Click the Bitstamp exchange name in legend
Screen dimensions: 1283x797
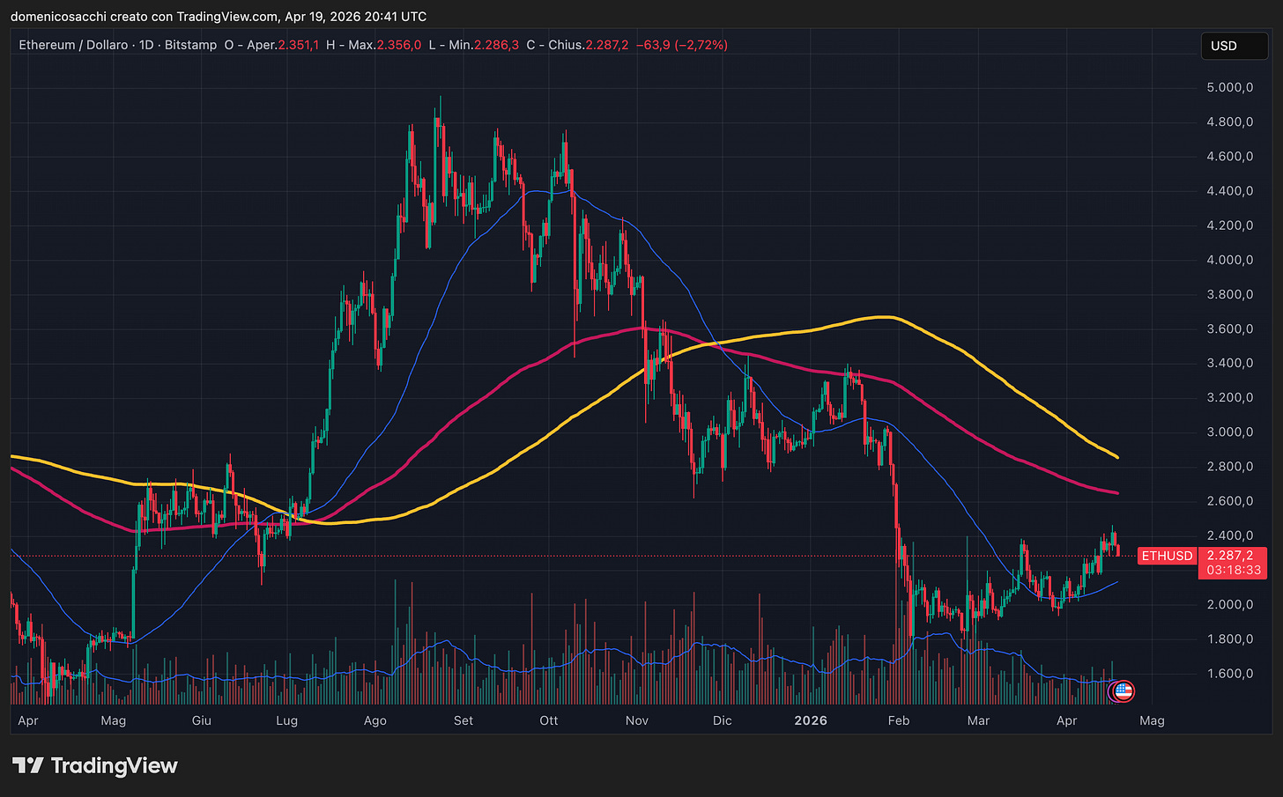click(x=190, y=45)
